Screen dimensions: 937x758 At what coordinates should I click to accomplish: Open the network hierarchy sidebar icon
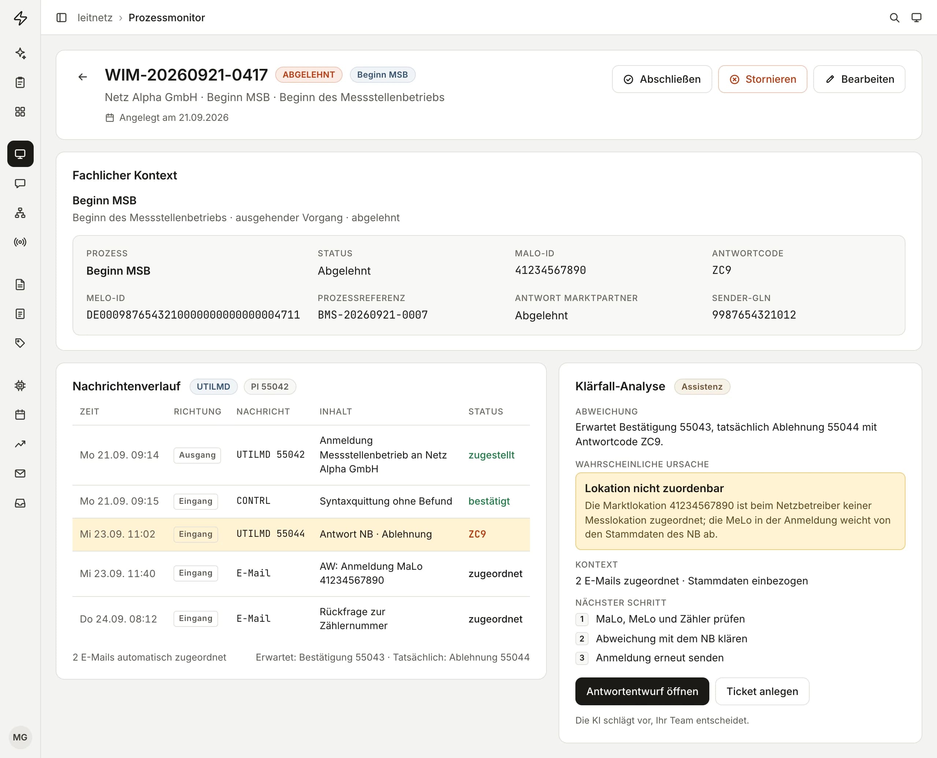pos(20,213)
